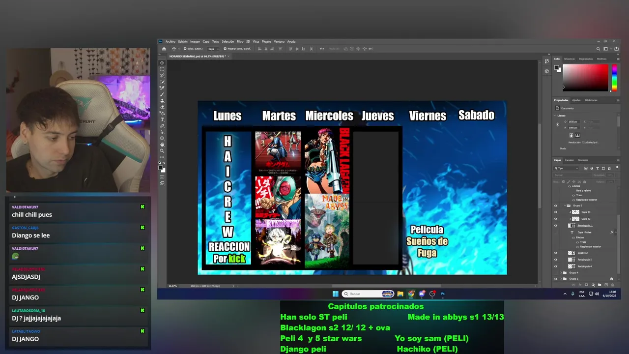This screenshot has height=354, width=629.
Task: Switch to the Ajustes tab
Action: pyautogui.click(x=576, y=100)
